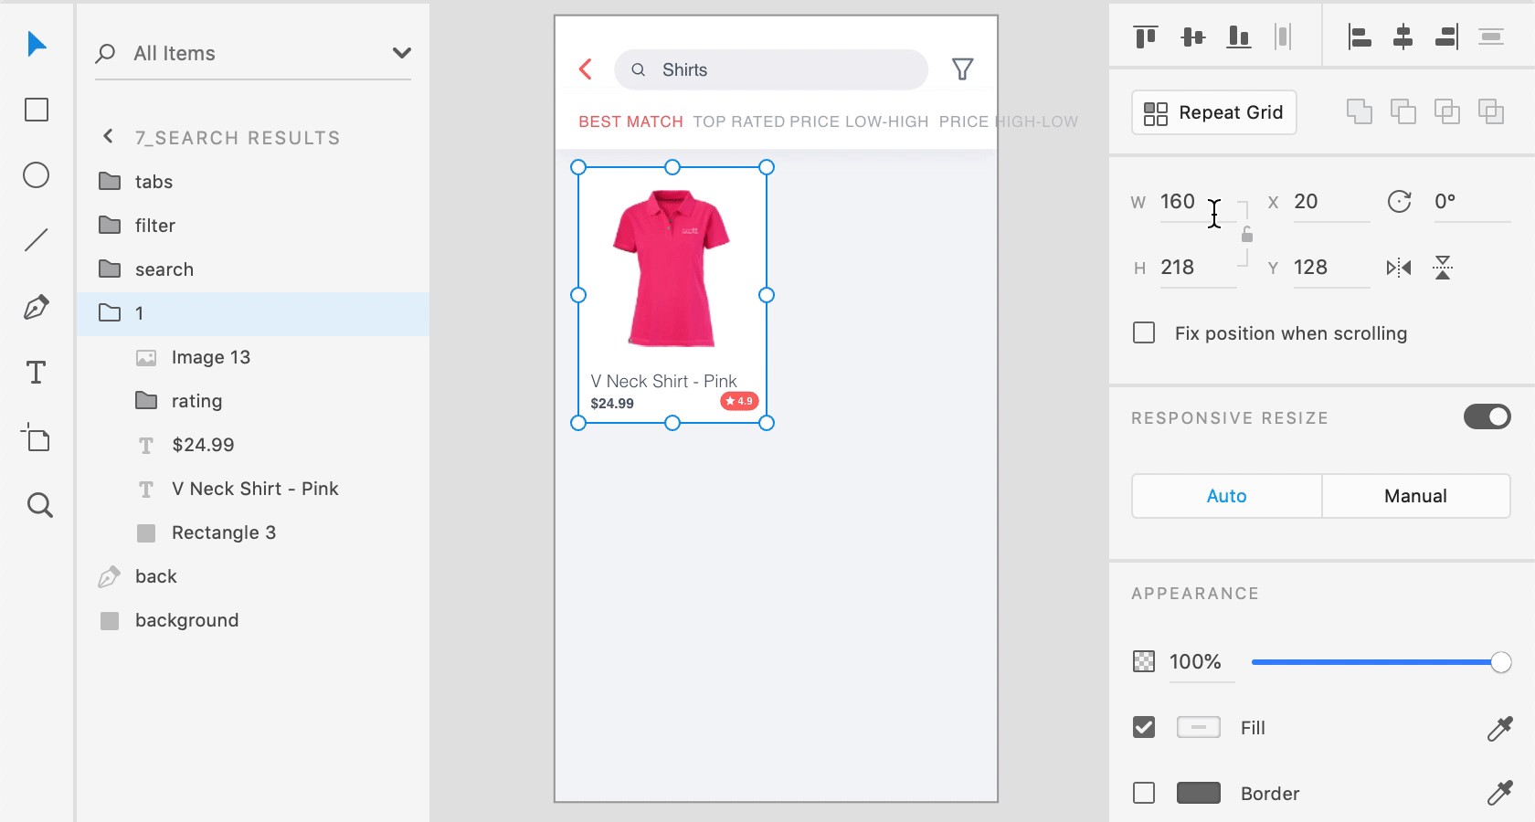Select the Rectangle 3 layer
The image size is (1535, 822).
pos(253,532)
